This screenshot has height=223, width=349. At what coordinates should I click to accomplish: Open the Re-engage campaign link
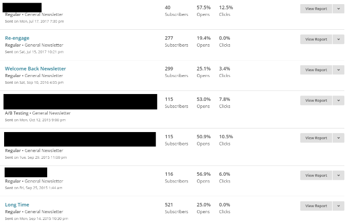tap(17, 38)
